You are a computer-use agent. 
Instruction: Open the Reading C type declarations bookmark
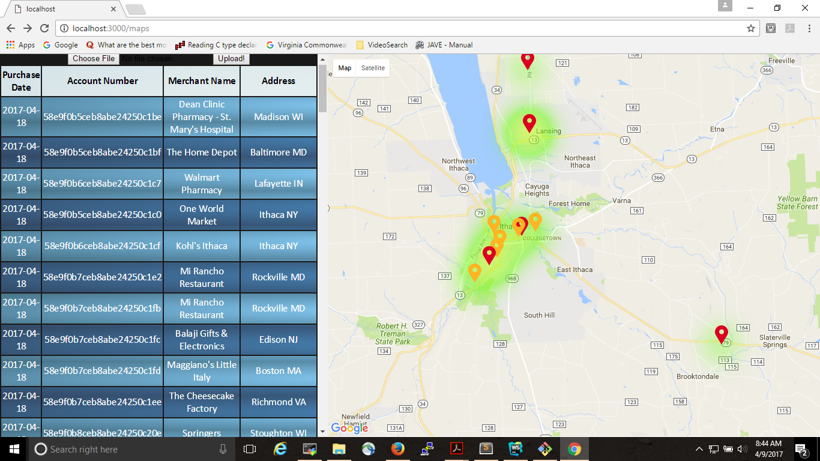click(x=216, y=45)
